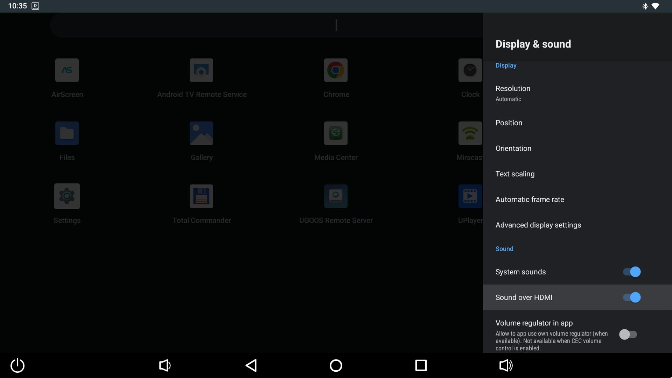Open the AirScreen app icon
Viewport: 672px width, 378px height.
pyautogui.click(x=67, y=70)
